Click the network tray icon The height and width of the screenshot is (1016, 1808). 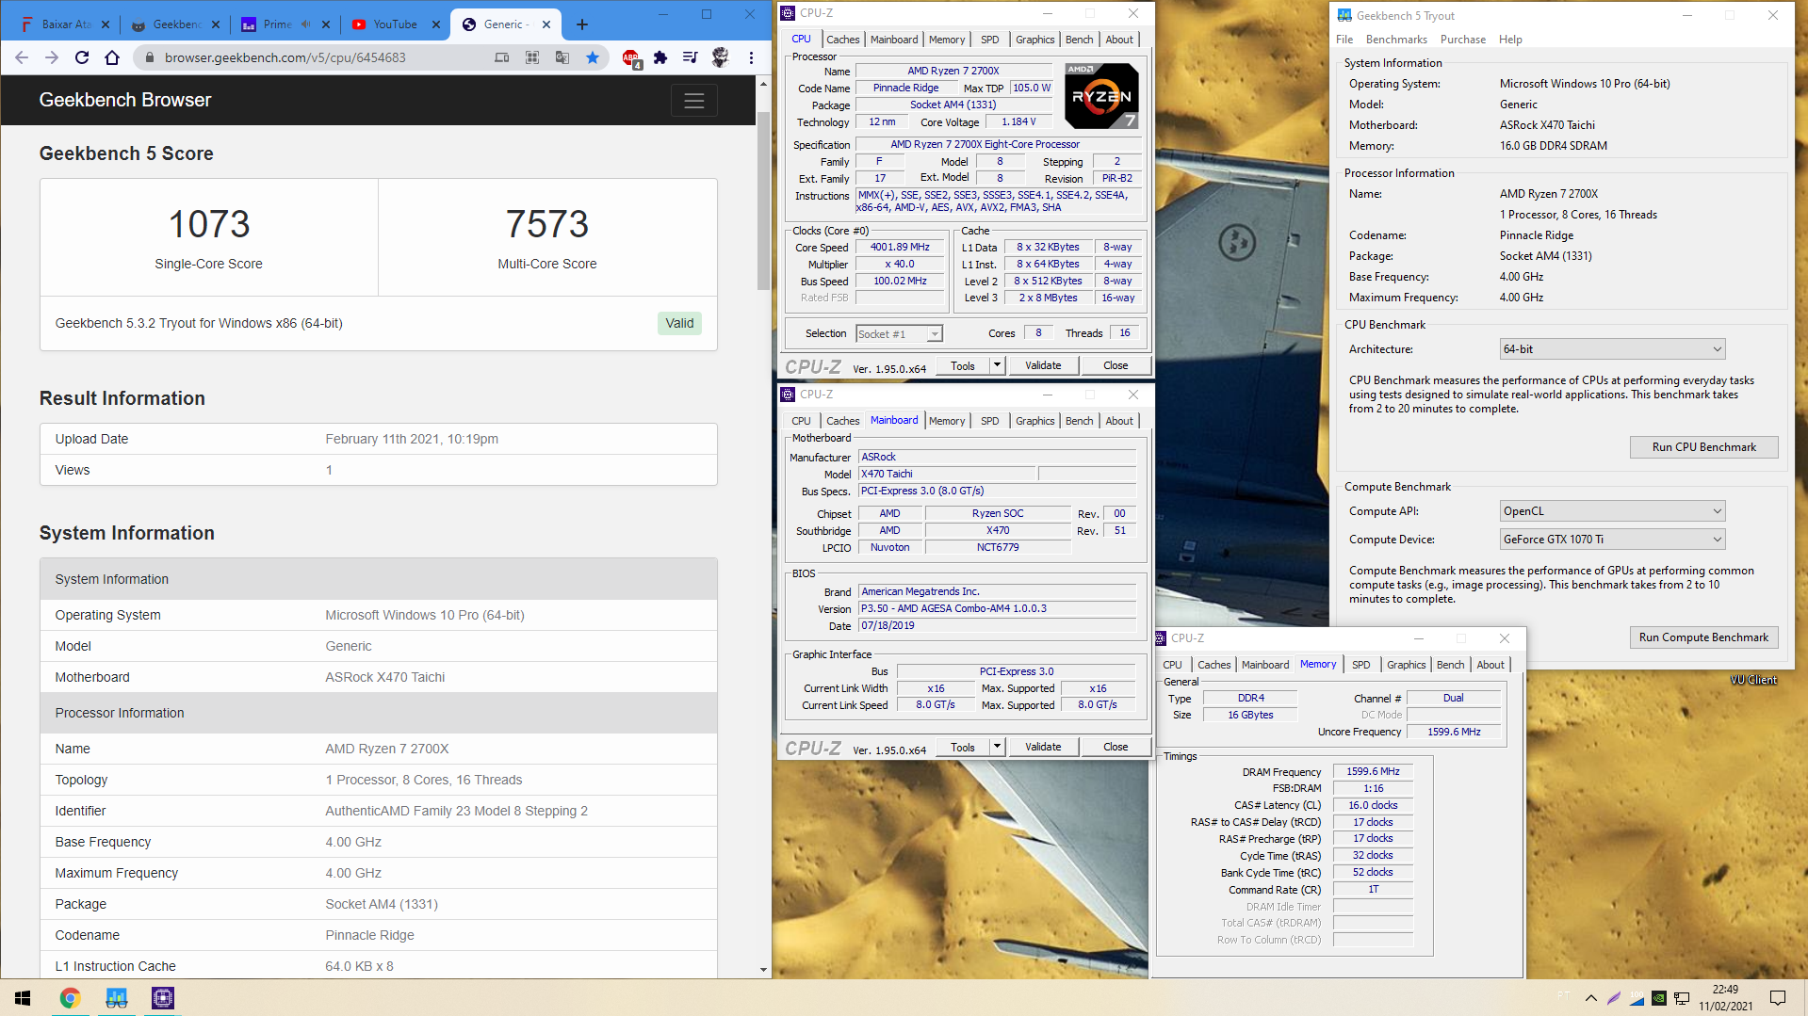click(1682, 998)
